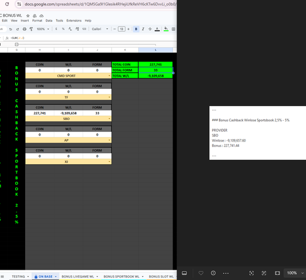Screen dimensions: 306x280
Task: Click the move-to-folder icon by title
Action: pos(35,16)
